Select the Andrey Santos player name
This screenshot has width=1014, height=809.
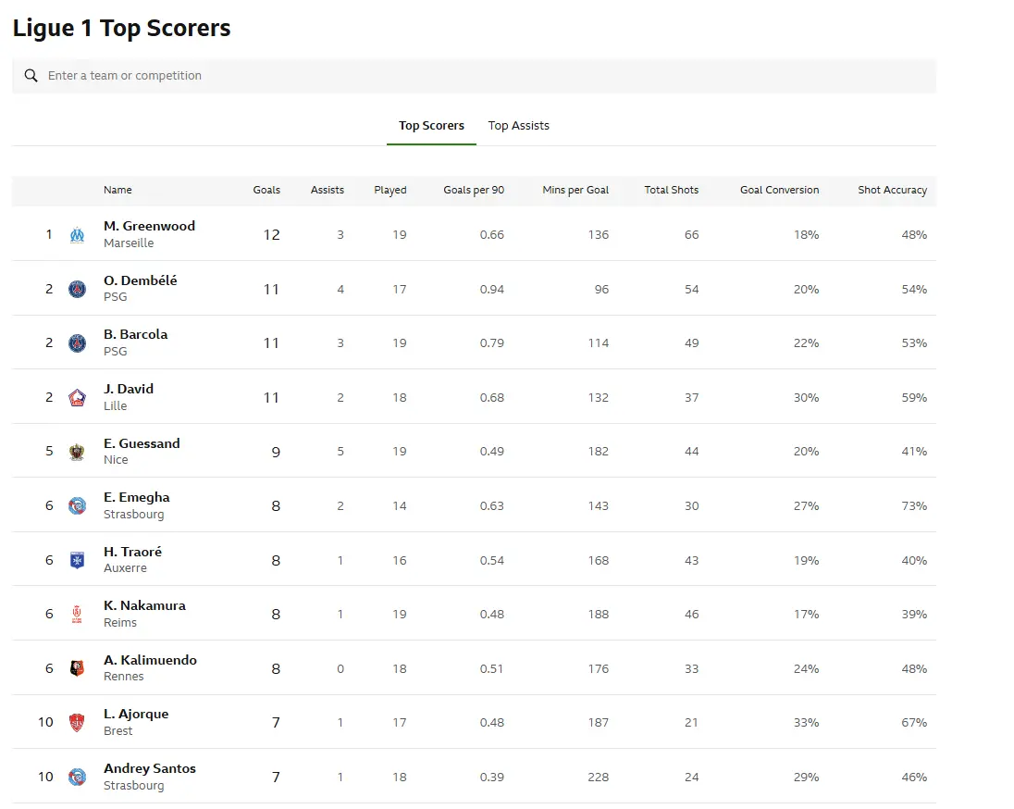click(x=149, y=768)
